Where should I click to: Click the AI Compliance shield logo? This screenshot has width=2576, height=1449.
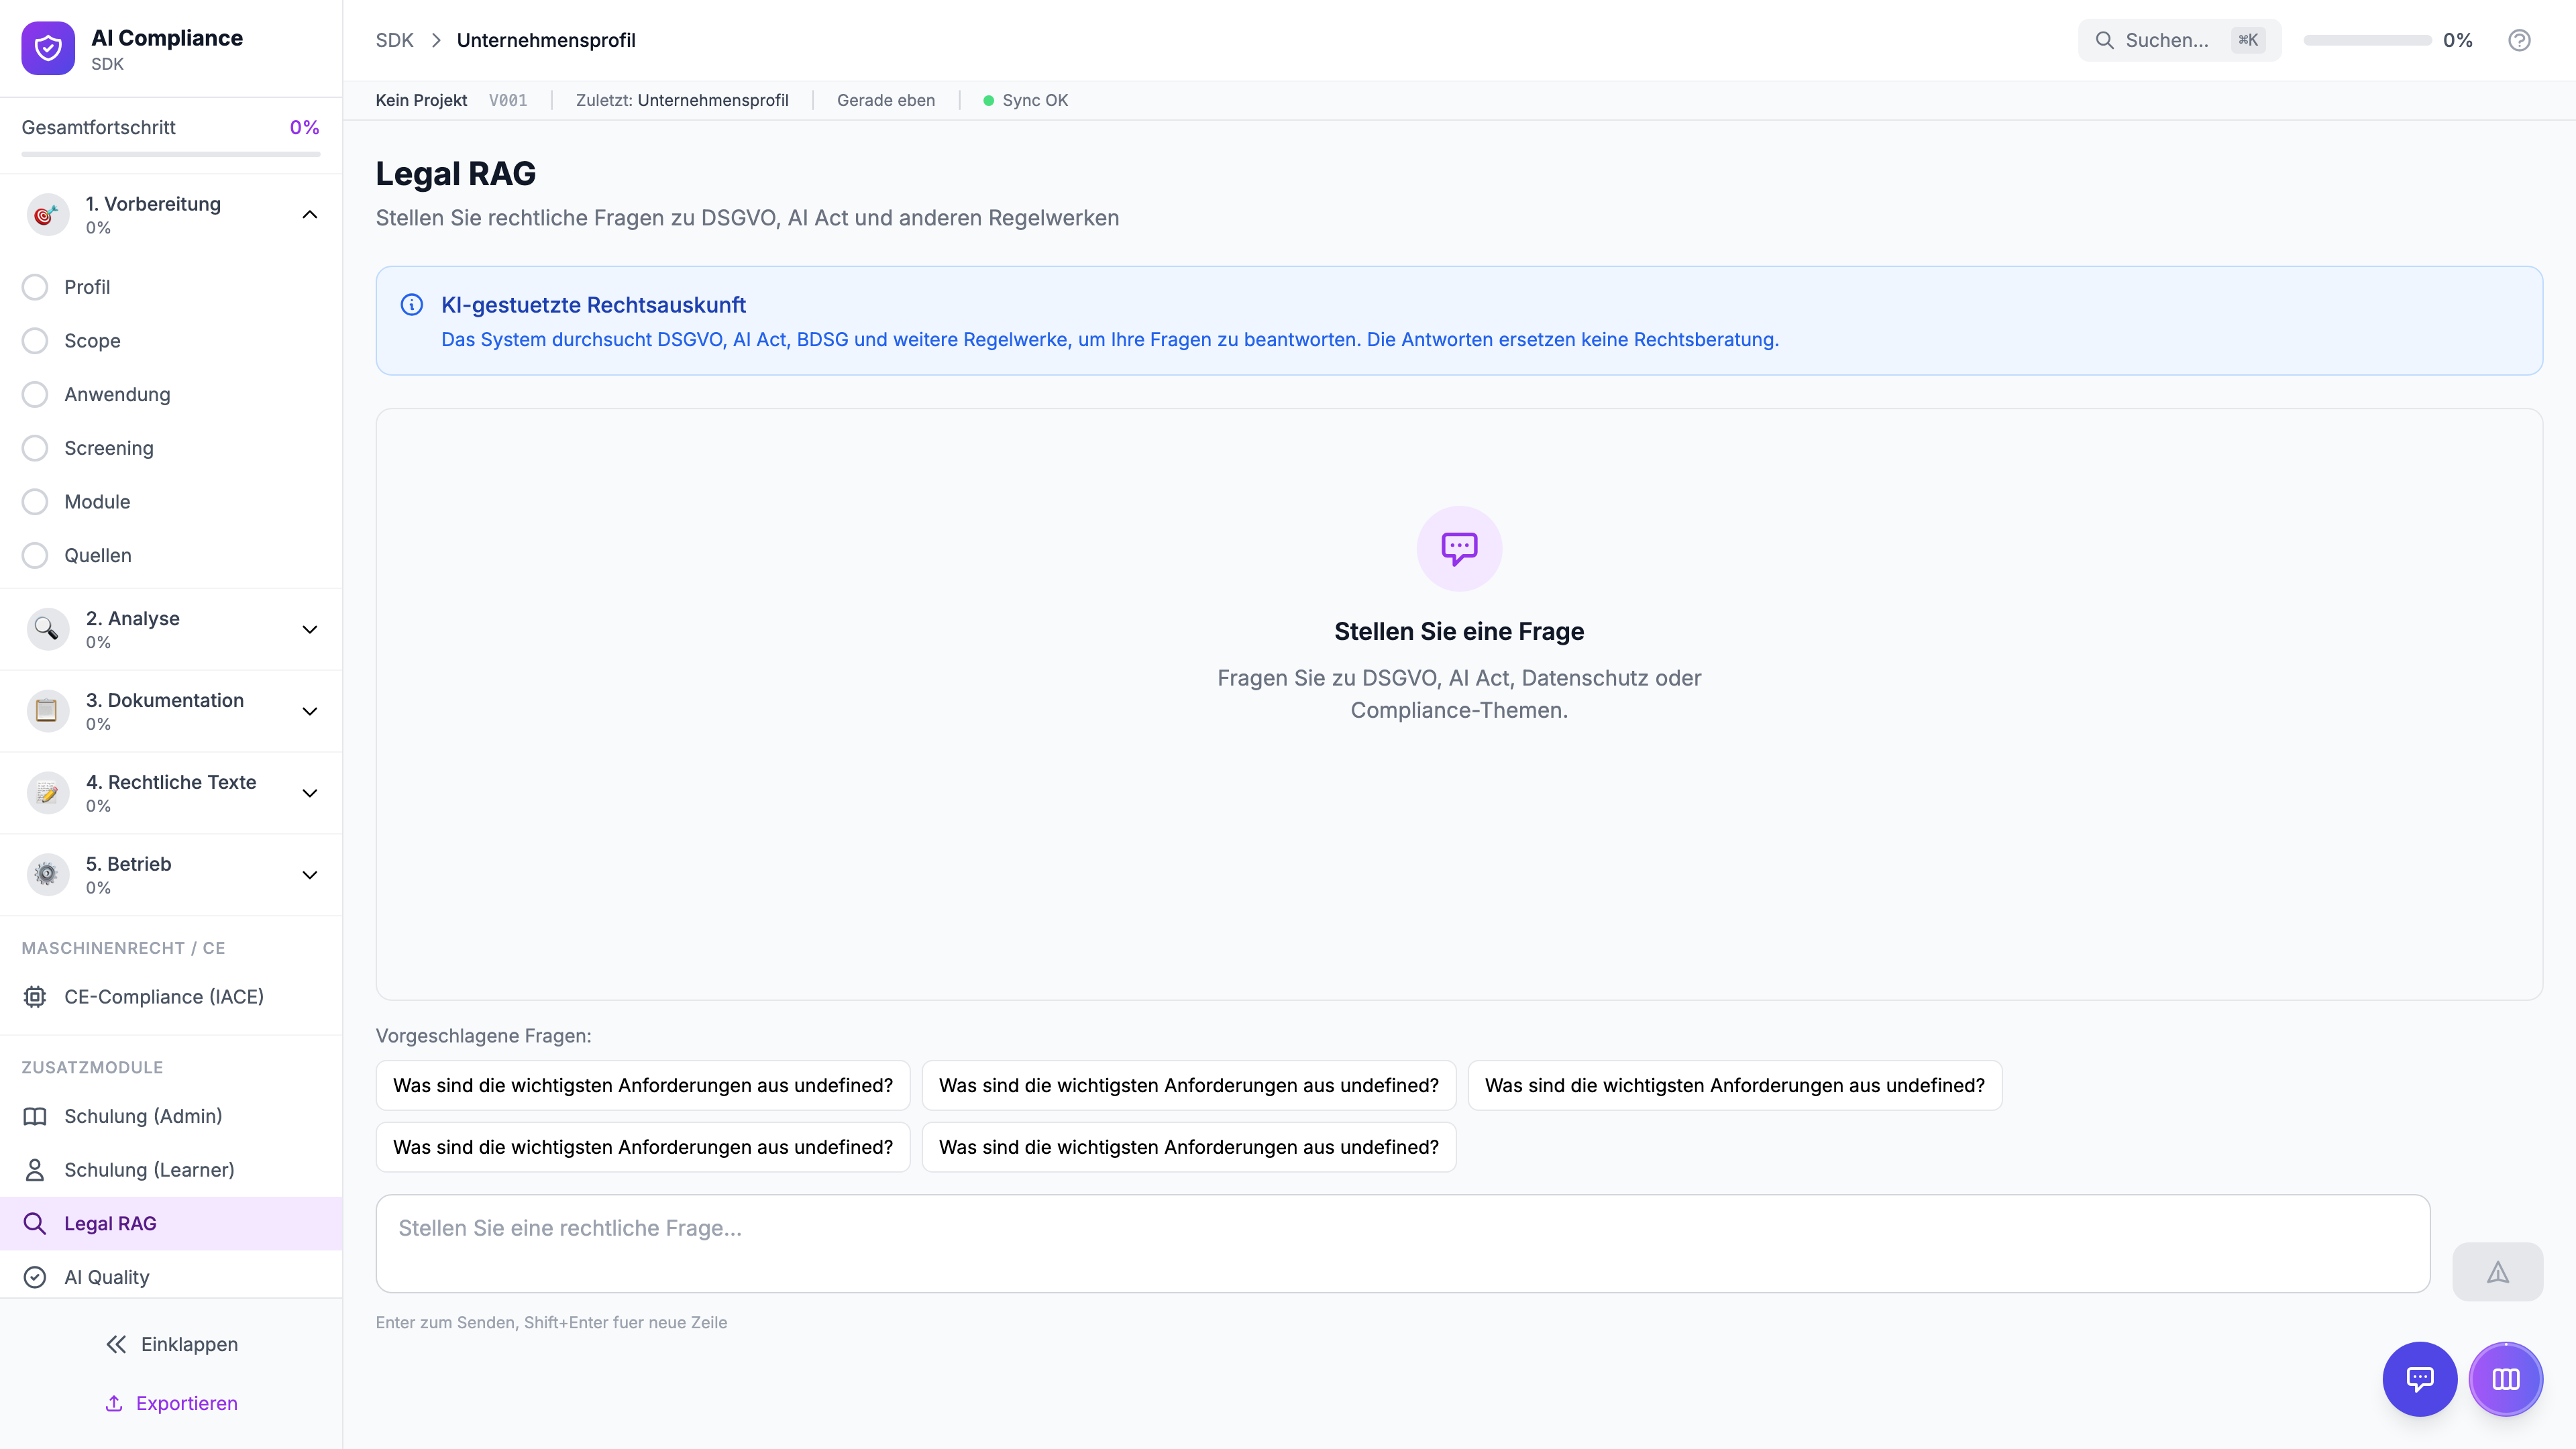48,48
